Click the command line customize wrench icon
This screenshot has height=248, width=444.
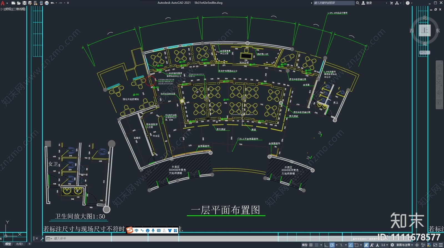point(42,238)
